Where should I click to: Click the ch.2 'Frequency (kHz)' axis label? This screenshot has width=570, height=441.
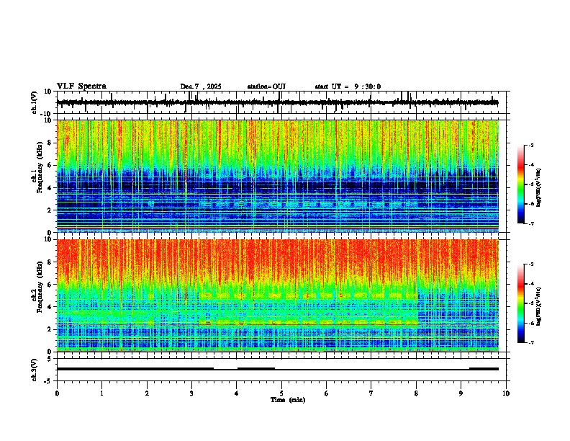click(x=40, y=286)
